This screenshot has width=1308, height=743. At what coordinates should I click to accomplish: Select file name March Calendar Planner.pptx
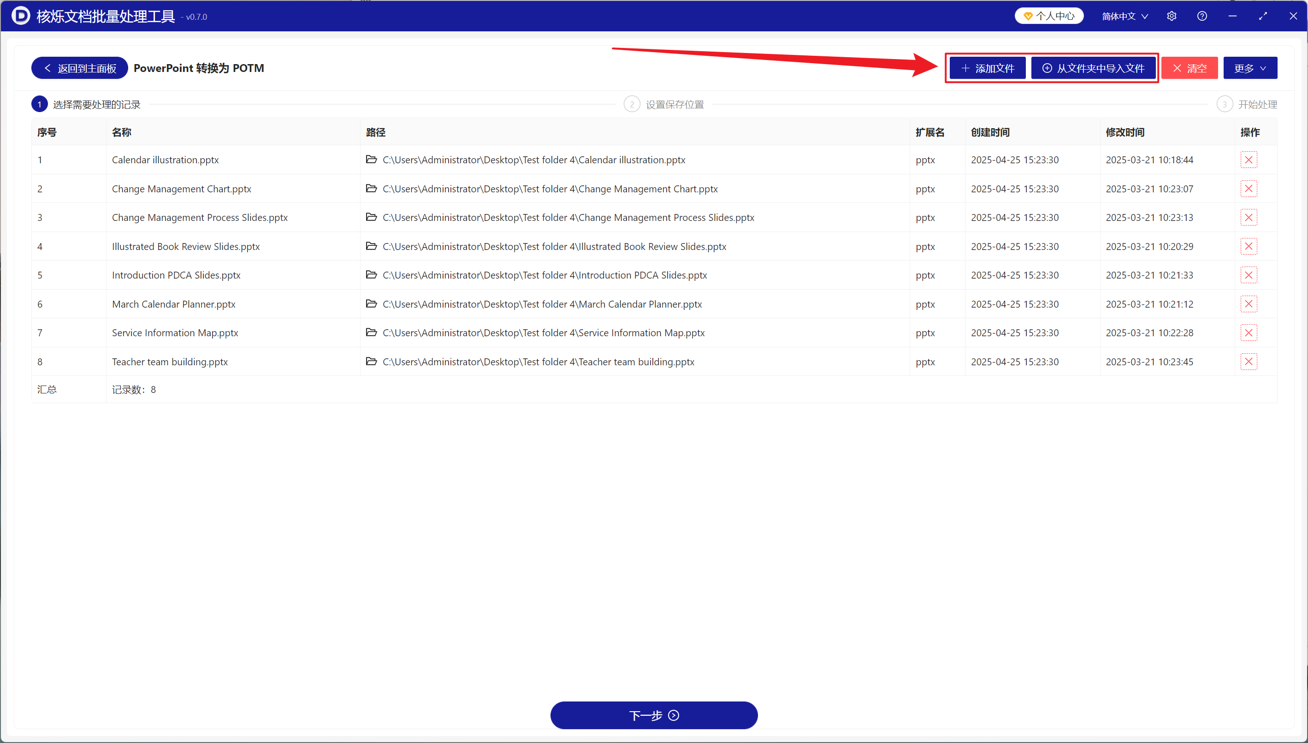(x=173, y=304)
